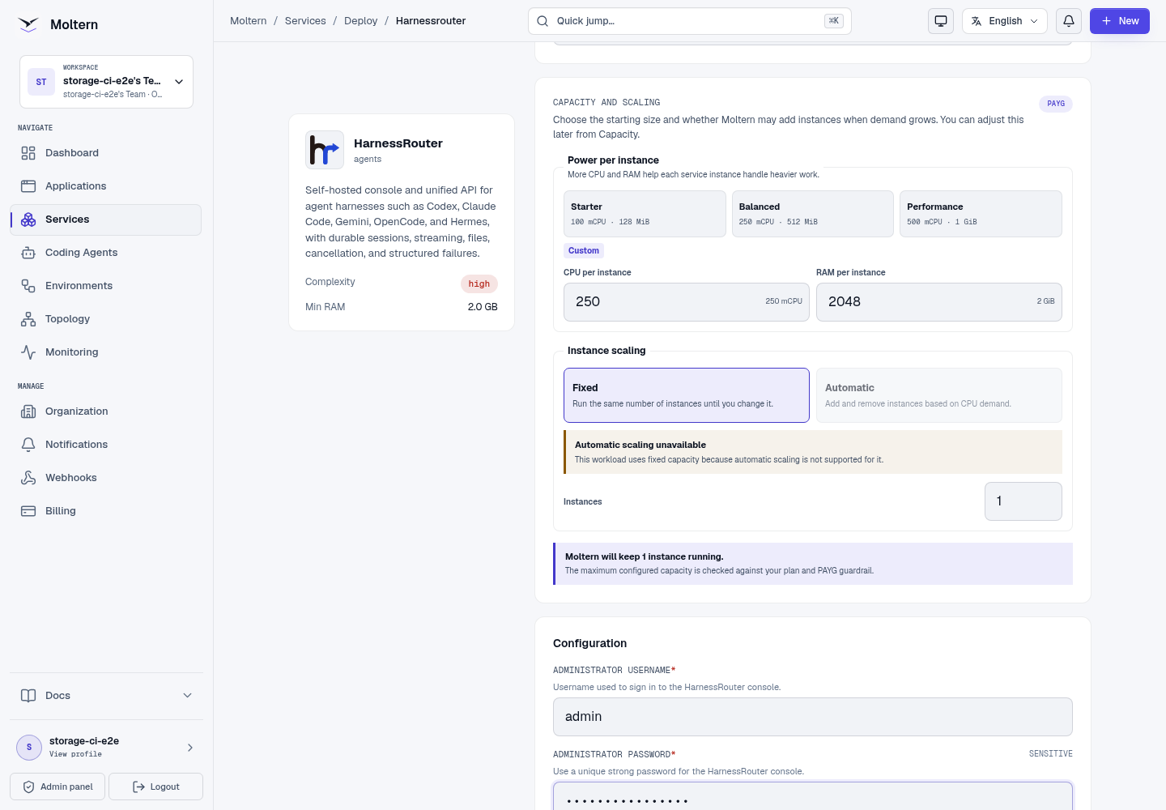Select the Custom power option
1166x810 pixels.
click(x=584, y=251)
